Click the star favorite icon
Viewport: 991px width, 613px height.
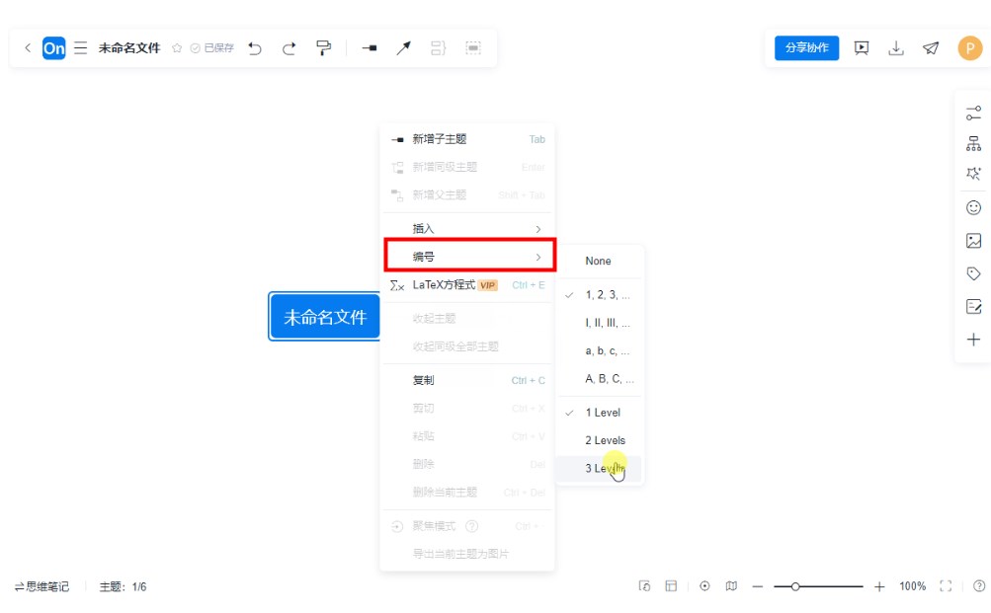[x=177, y=47]
